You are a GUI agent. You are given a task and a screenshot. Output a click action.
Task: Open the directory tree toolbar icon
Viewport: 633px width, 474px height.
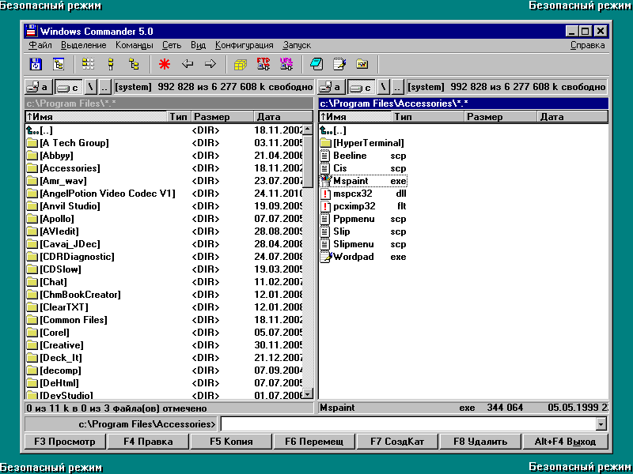click(59, 64)
